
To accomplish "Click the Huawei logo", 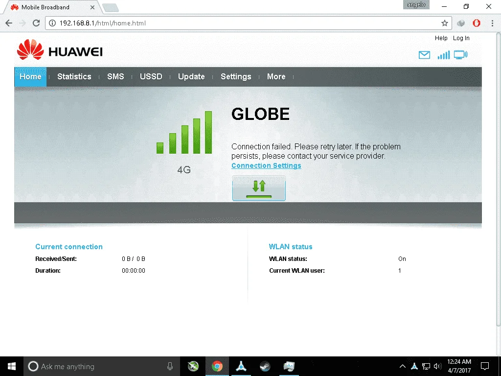I will (x=60, y=49).
